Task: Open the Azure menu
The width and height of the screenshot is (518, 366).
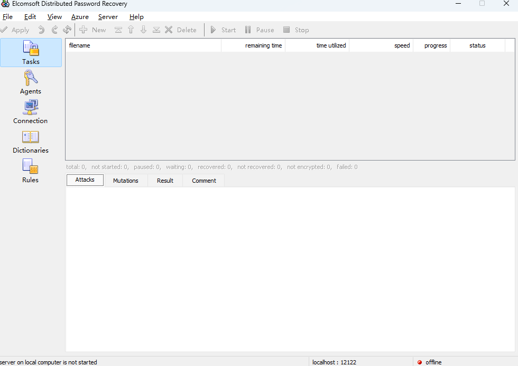Action: pyautogui.click(x=80, y=17)
